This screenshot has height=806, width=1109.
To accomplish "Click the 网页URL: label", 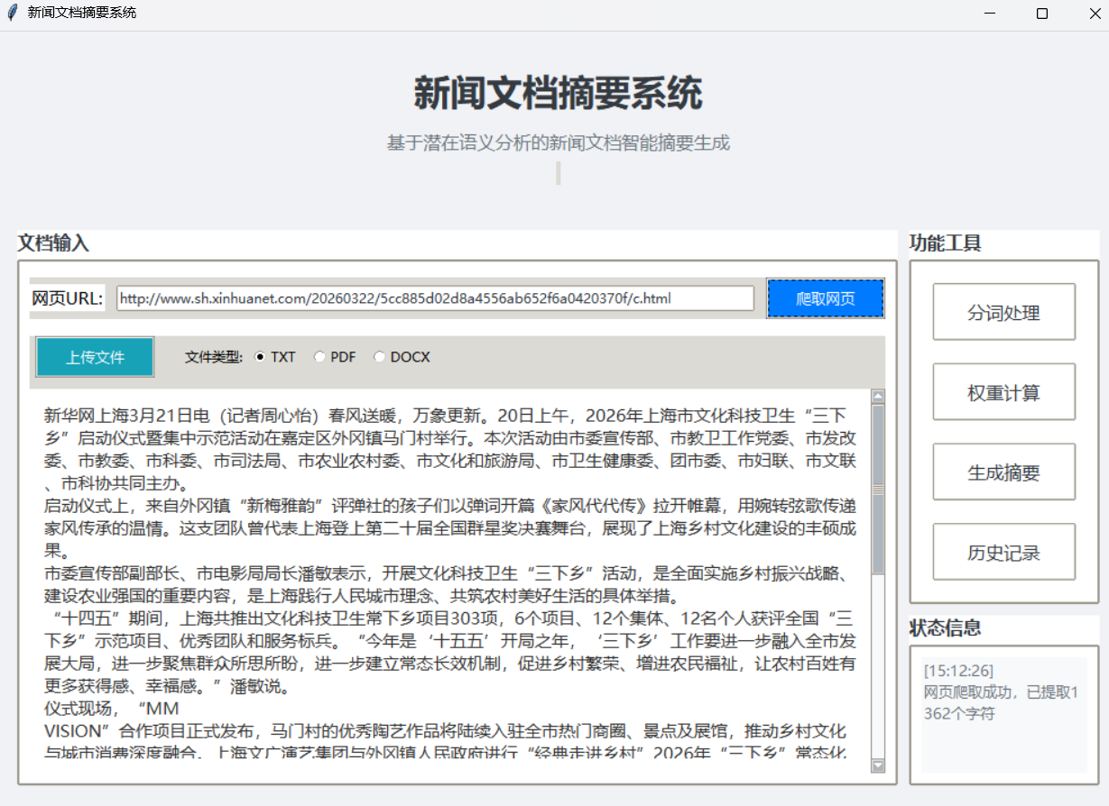I will pyautogui.click(x=68, y=298).
